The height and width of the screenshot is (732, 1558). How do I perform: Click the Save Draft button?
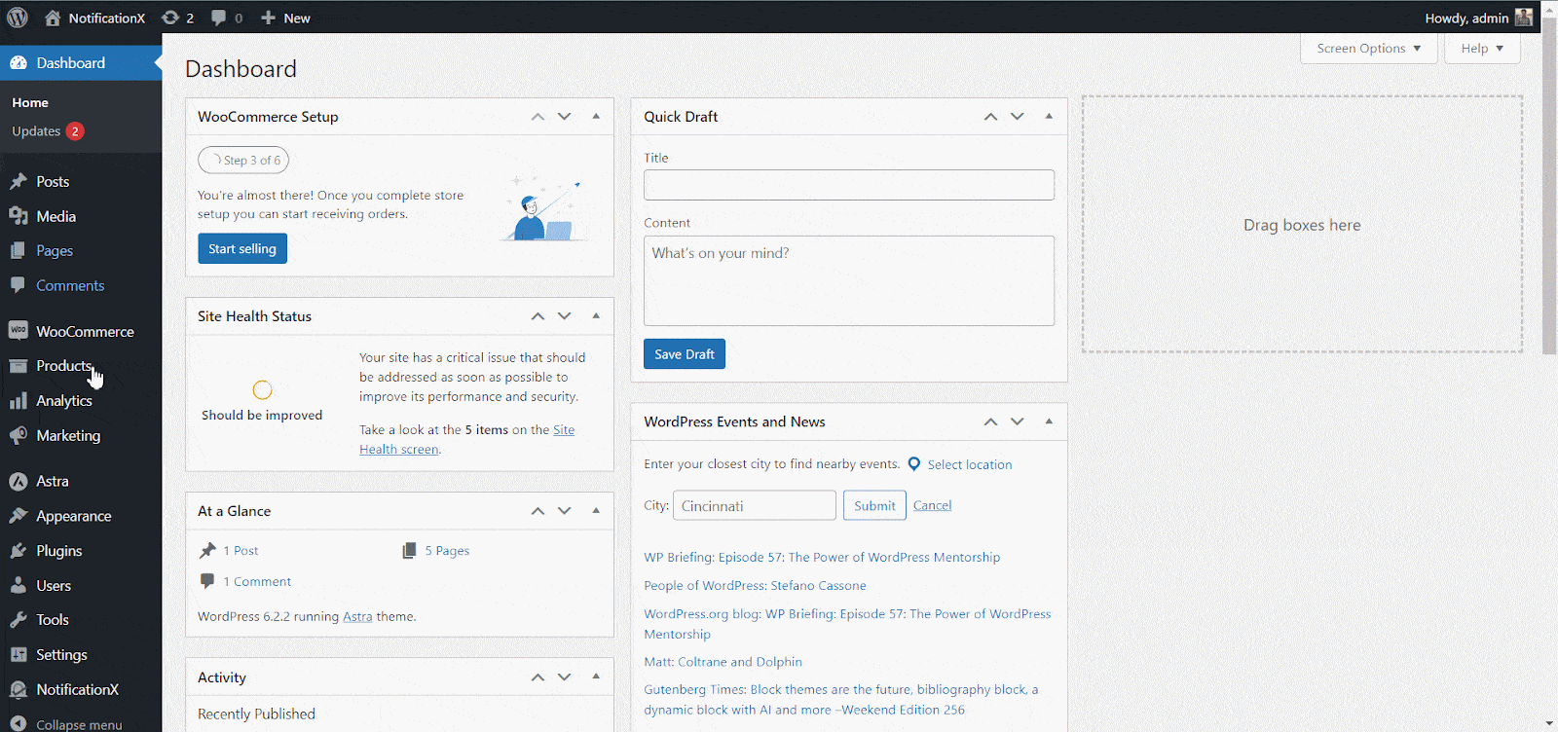(x=685, y=354)
